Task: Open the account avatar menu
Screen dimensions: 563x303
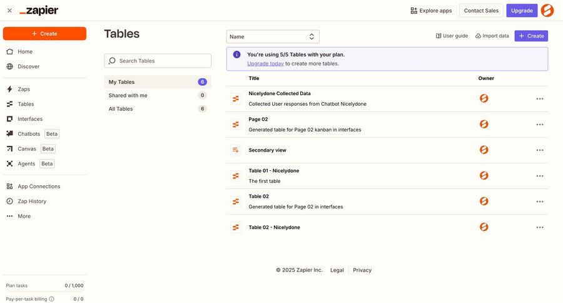Action: tap(547, 11)
